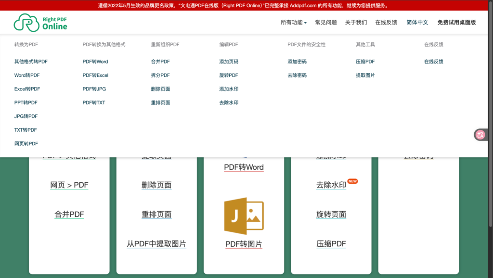
Task: Open PDF转TXT menu entry
Action: [94, 102]
